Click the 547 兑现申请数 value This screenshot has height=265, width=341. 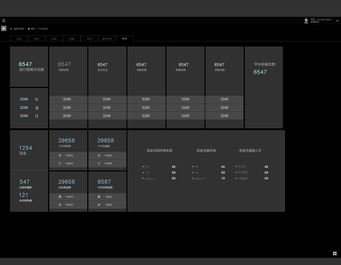tap(25, 182)
